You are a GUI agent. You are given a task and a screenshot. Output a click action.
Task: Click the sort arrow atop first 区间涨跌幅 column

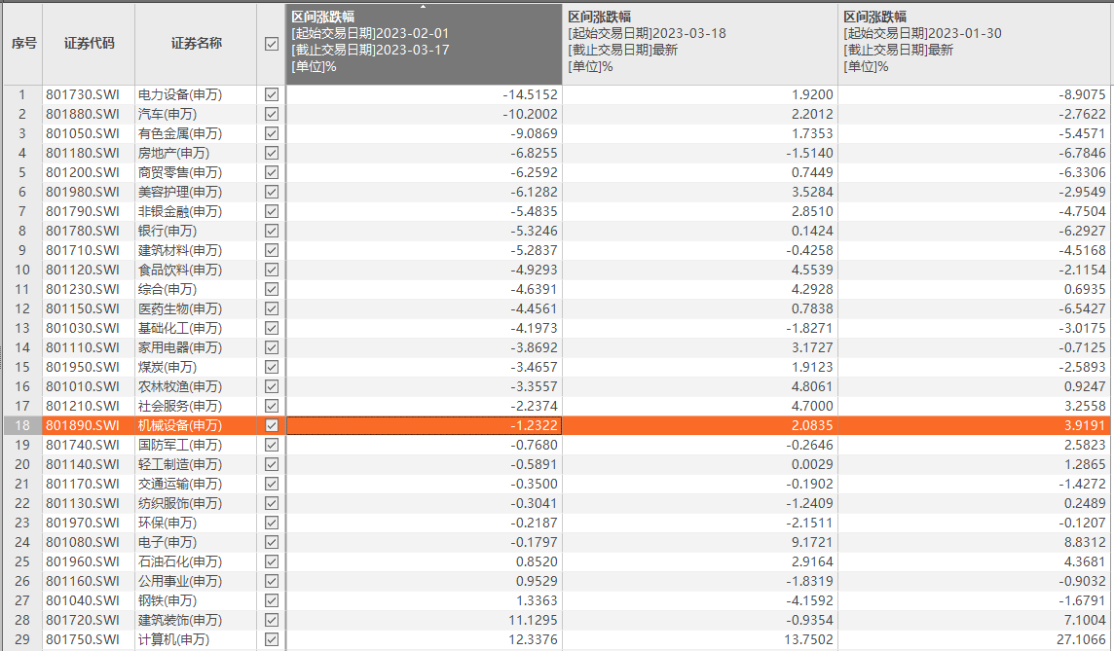(x=424, y=7)
